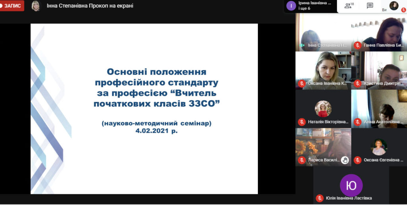Click muted mic icon on Лариса Василівна tile

[x=302, y=160]
